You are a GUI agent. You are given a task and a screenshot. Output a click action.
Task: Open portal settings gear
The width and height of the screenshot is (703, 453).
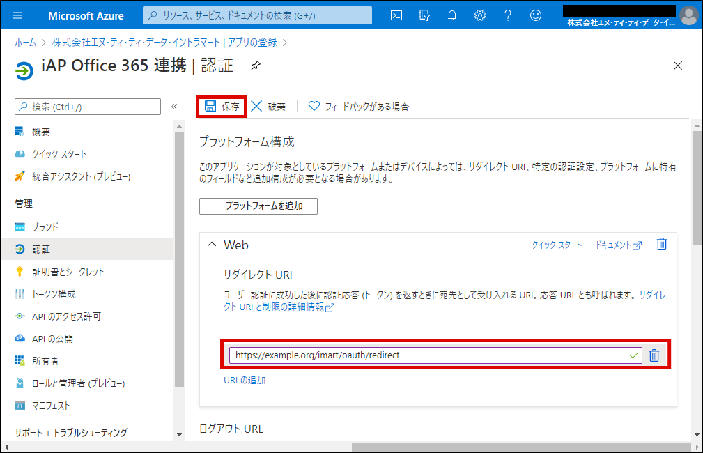pyautogui.click(x=480, y=16)
